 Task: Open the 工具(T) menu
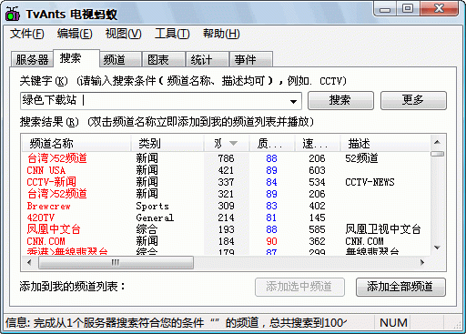[x=172, y=34]
